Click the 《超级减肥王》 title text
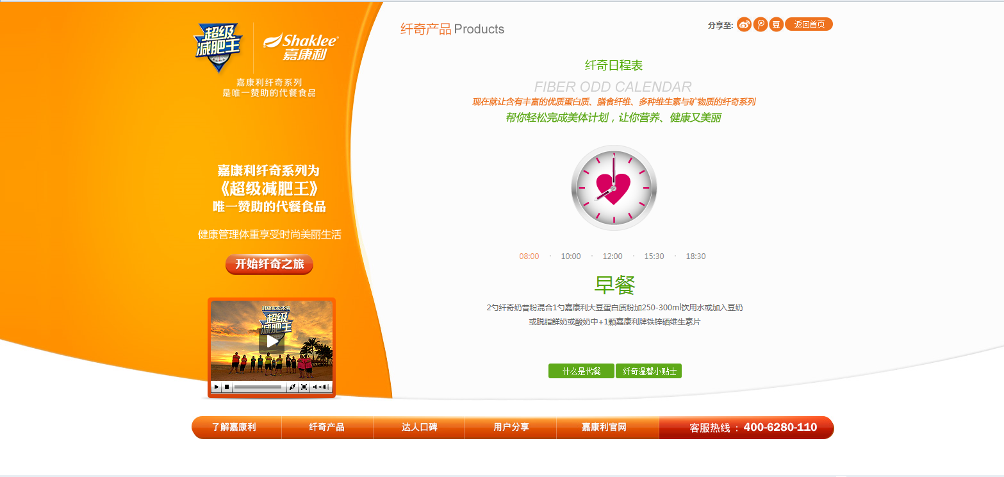Screen dimensions: 1004x477 tap(269, 189)
